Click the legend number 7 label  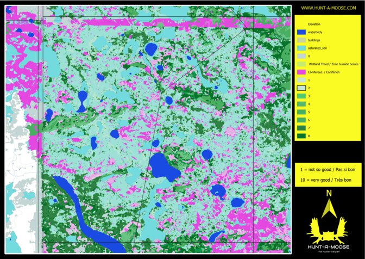309,128
